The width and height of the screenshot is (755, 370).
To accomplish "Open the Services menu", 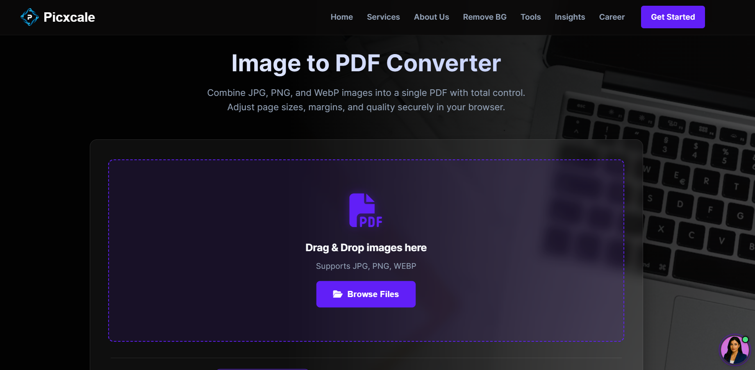I will (383, 17).
